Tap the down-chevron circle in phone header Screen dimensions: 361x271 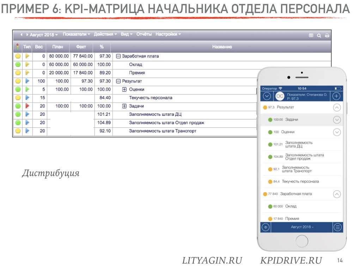267,96
